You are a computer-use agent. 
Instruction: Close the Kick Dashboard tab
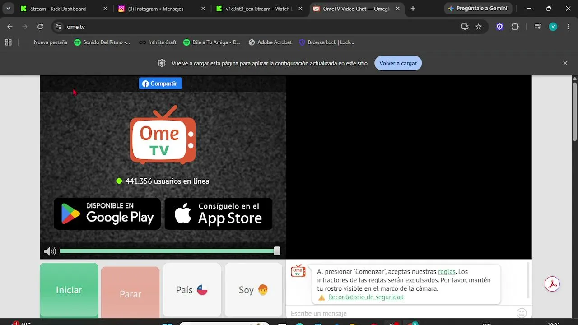click(x=105, y=9)
